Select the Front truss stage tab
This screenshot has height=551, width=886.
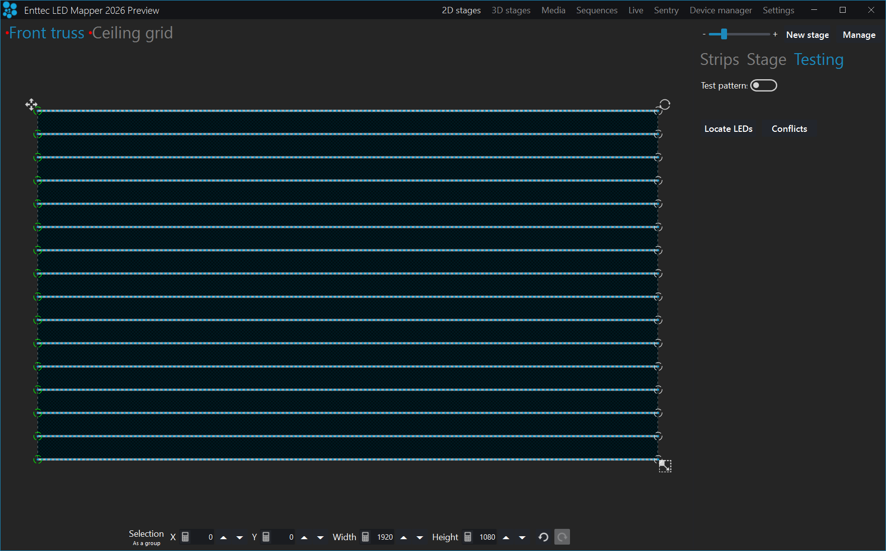click(x=47, y=33)
